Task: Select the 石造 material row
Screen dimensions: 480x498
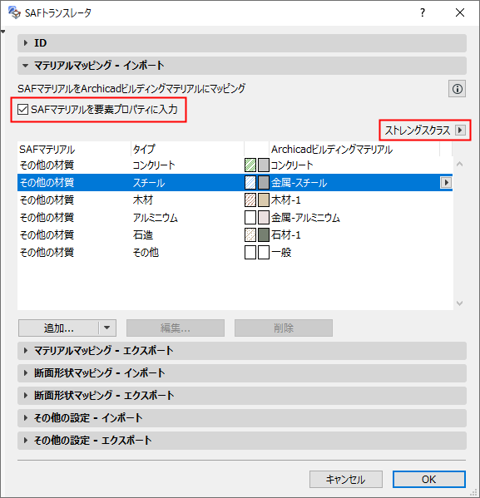Action: point(235,235)
